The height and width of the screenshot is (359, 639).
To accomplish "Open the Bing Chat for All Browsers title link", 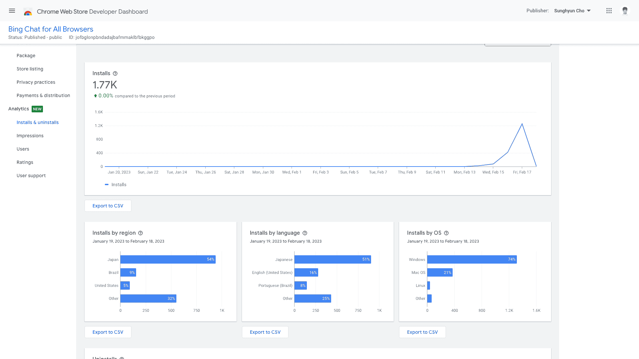I will (51, 29).
